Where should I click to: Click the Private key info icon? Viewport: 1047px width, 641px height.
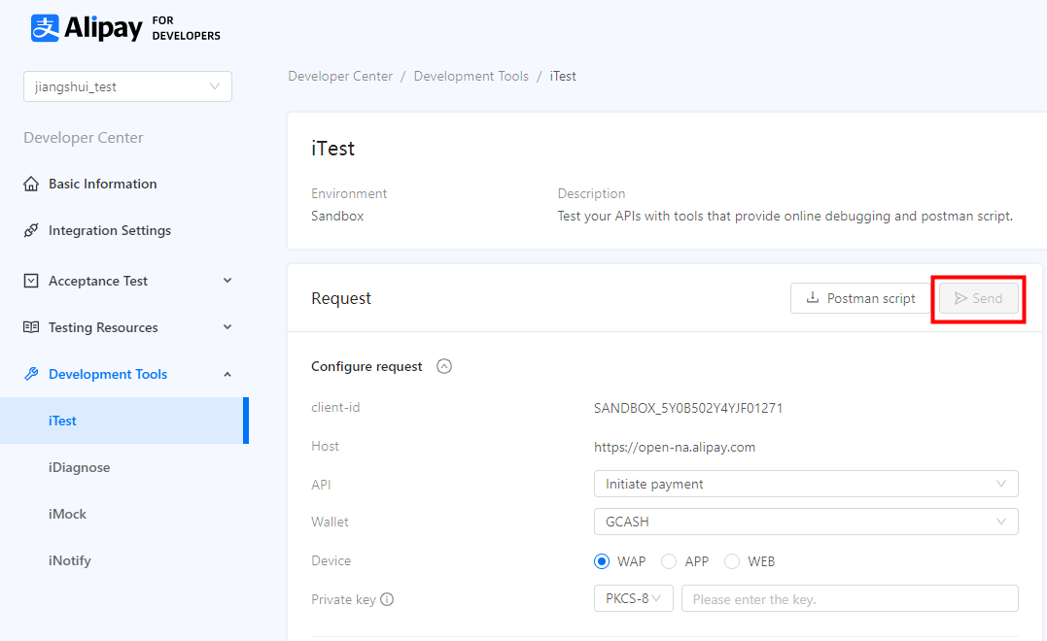point(387,599)
